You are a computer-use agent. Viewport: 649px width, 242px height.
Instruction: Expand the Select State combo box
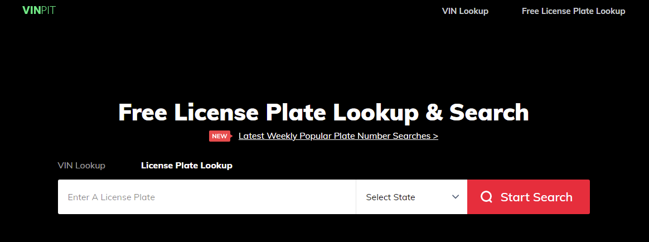click(x=411, y=197)
